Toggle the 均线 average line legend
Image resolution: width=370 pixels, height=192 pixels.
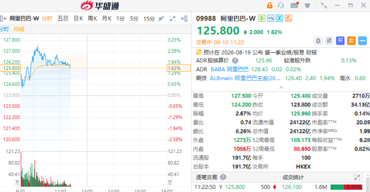19,29
